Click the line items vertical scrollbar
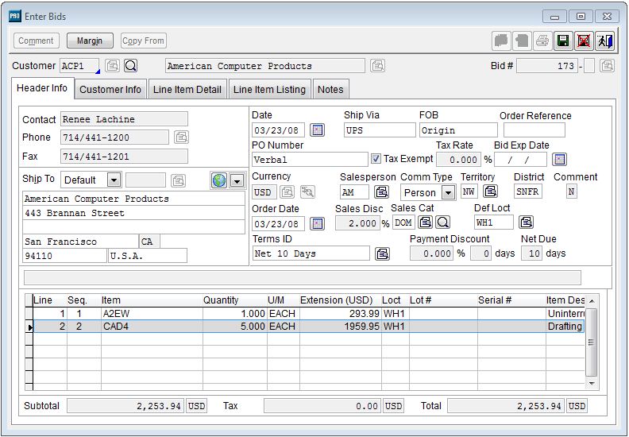Viewport: 629px width, 437px height. coord(592,342)
